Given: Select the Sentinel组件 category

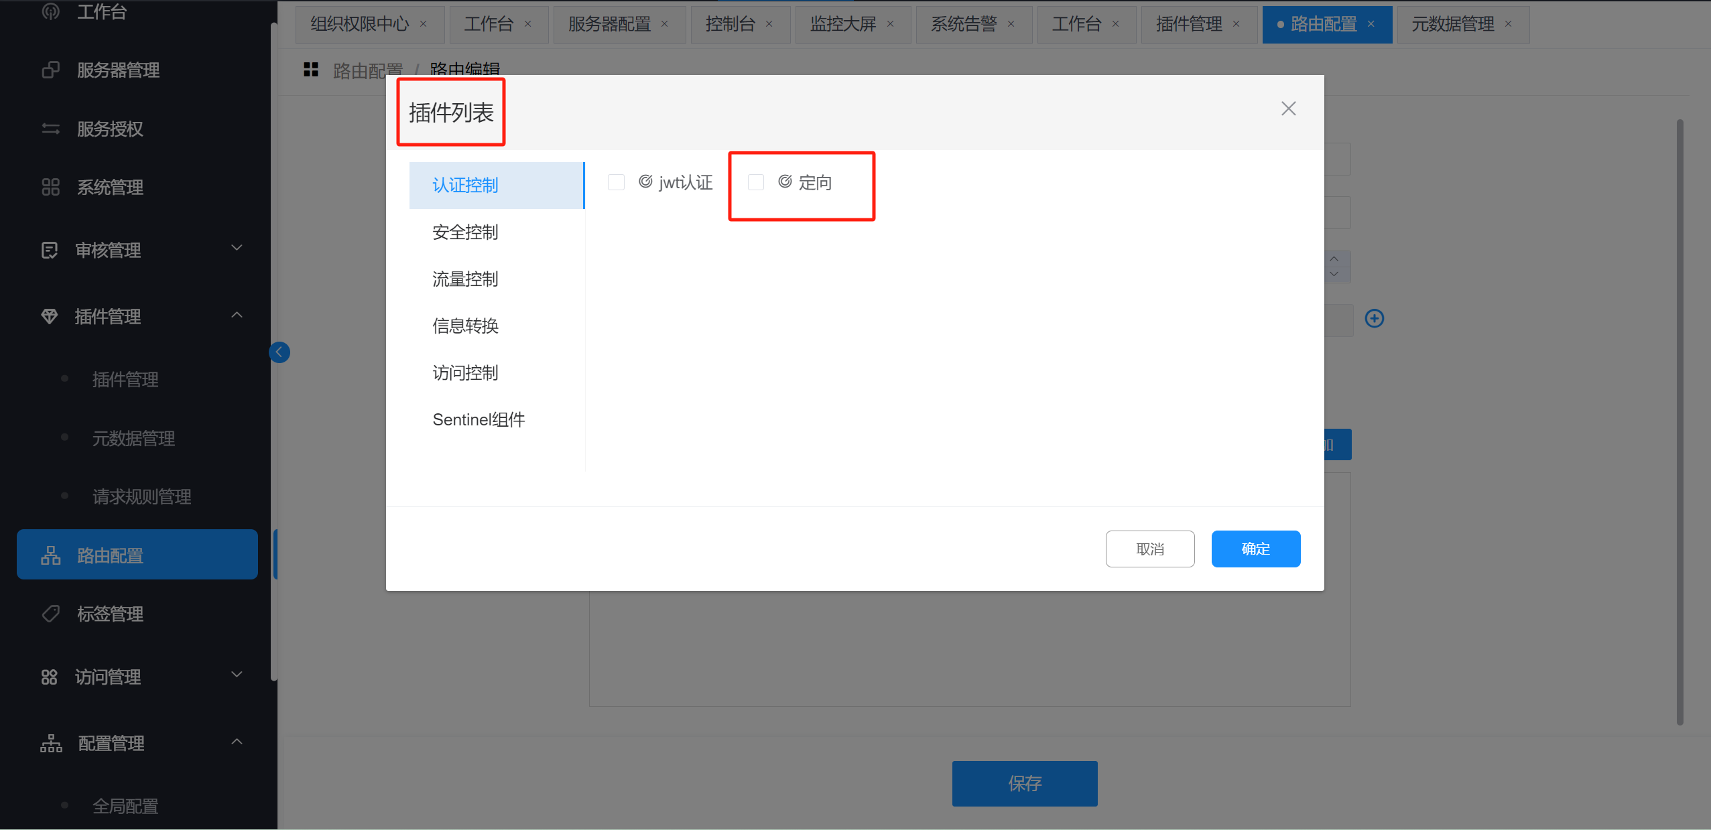Looking at the screenshot, I should pos(497,420).
